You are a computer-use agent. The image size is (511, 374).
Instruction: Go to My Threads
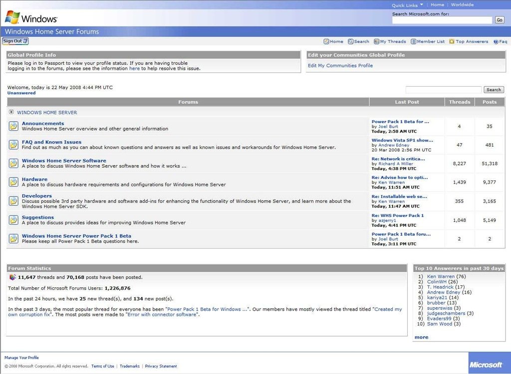pyautogui.click(x=393, y=41)
